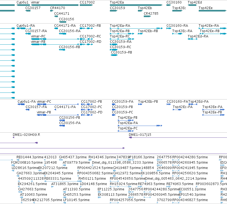This screenshot has height=204, width=227.
Task: Select the Tsp42Ed gene label
Action: point(195,2)
